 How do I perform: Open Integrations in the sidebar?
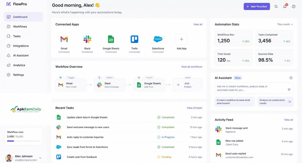[x=23, y=46]
